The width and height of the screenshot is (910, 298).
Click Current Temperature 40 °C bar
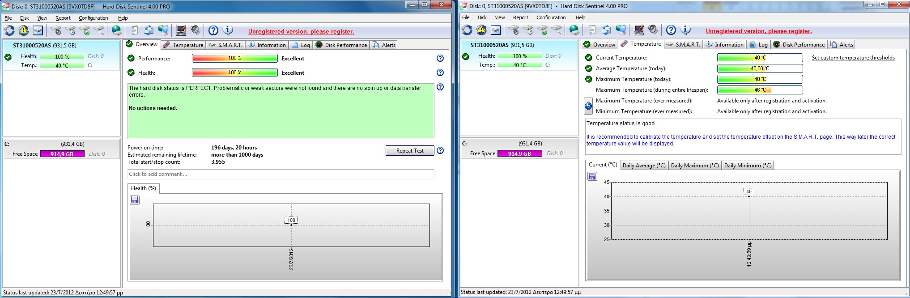coord(760,58)
